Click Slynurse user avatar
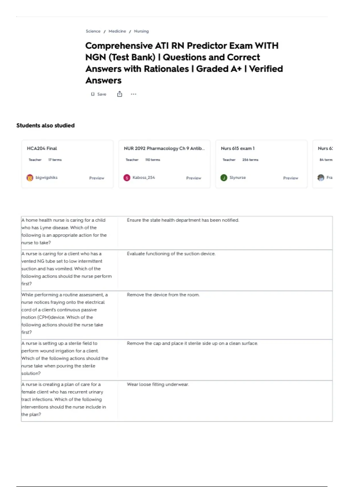Viewport: 344px width, 487px height. click(x=224, y=178)
